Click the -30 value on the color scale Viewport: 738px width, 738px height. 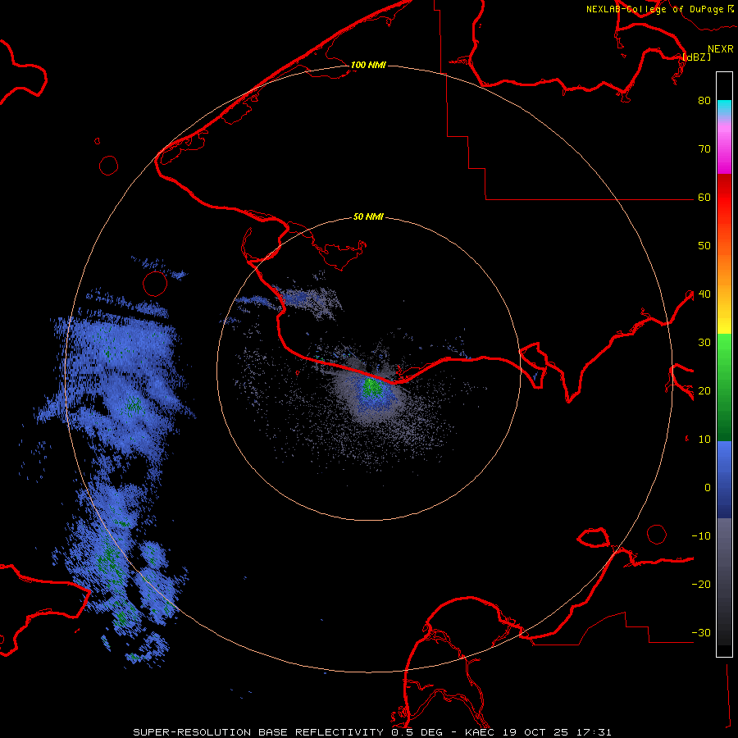(x=701, y=633)
